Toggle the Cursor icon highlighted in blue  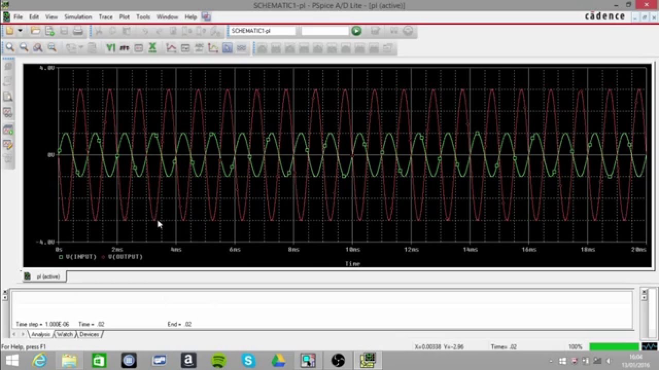click(228, 48)
